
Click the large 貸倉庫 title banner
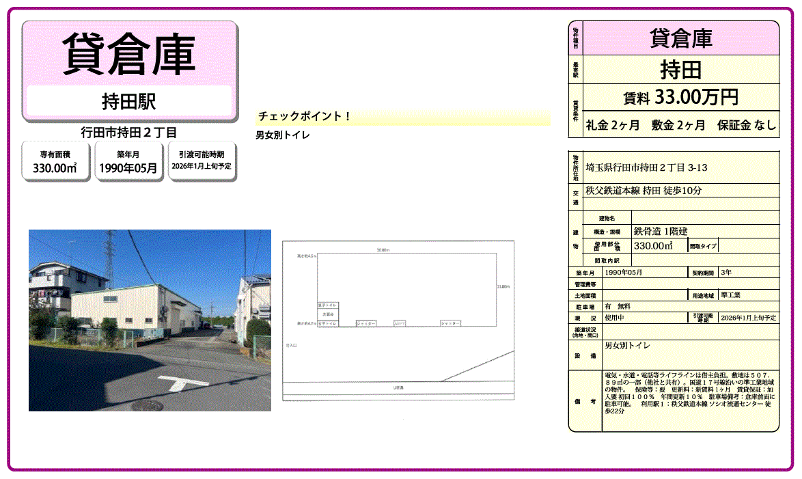[x=129, y=54]
